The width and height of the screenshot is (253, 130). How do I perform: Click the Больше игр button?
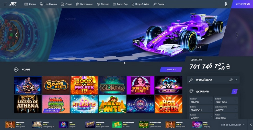point(171,70)
